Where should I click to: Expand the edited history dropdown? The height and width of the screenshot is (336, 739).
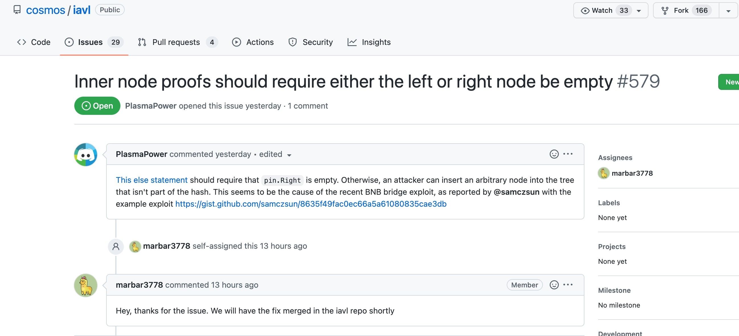point(289,155)
